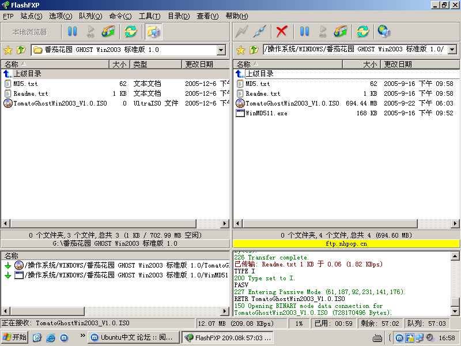Click the remote pane pause button
461x346 pixels.
[305, 32]
